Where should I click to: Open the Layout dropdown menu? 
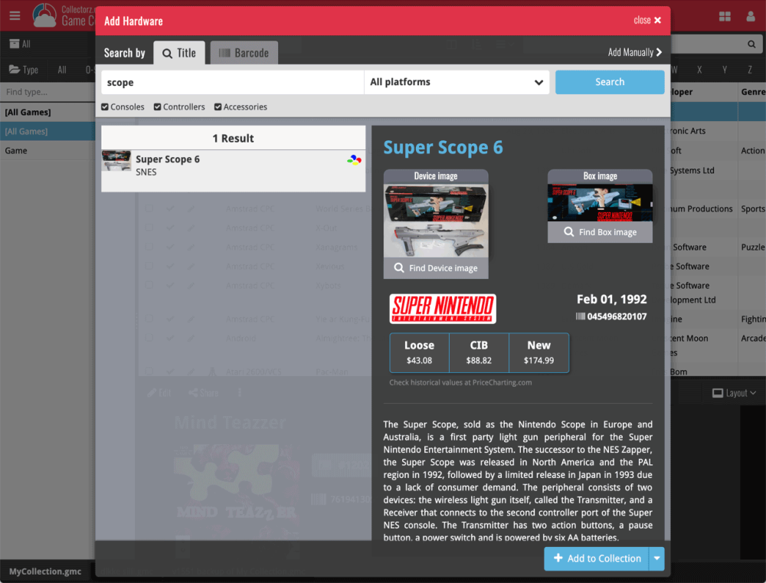coord(733,392)
